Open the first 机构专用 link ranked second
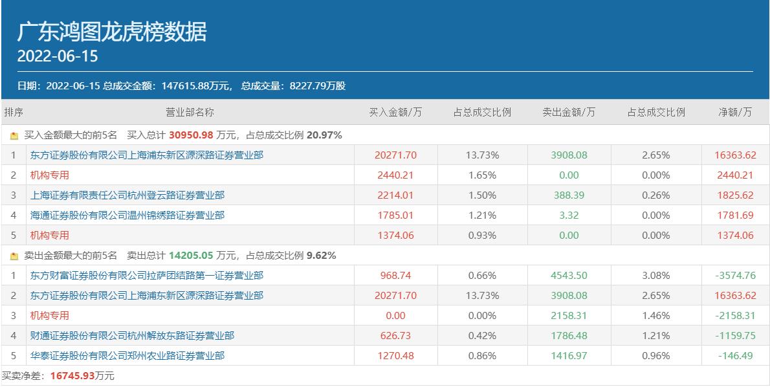770x387 pixels. [50, 175]
